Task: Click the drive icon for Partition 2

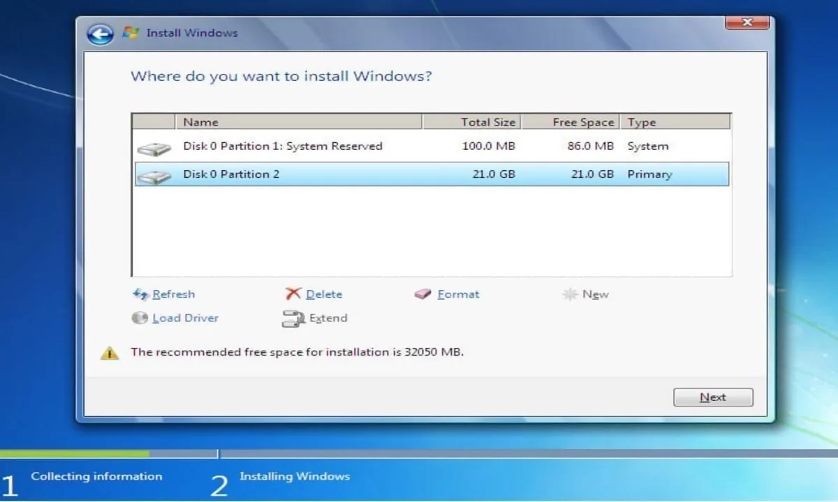Action: tap(154, 176)
